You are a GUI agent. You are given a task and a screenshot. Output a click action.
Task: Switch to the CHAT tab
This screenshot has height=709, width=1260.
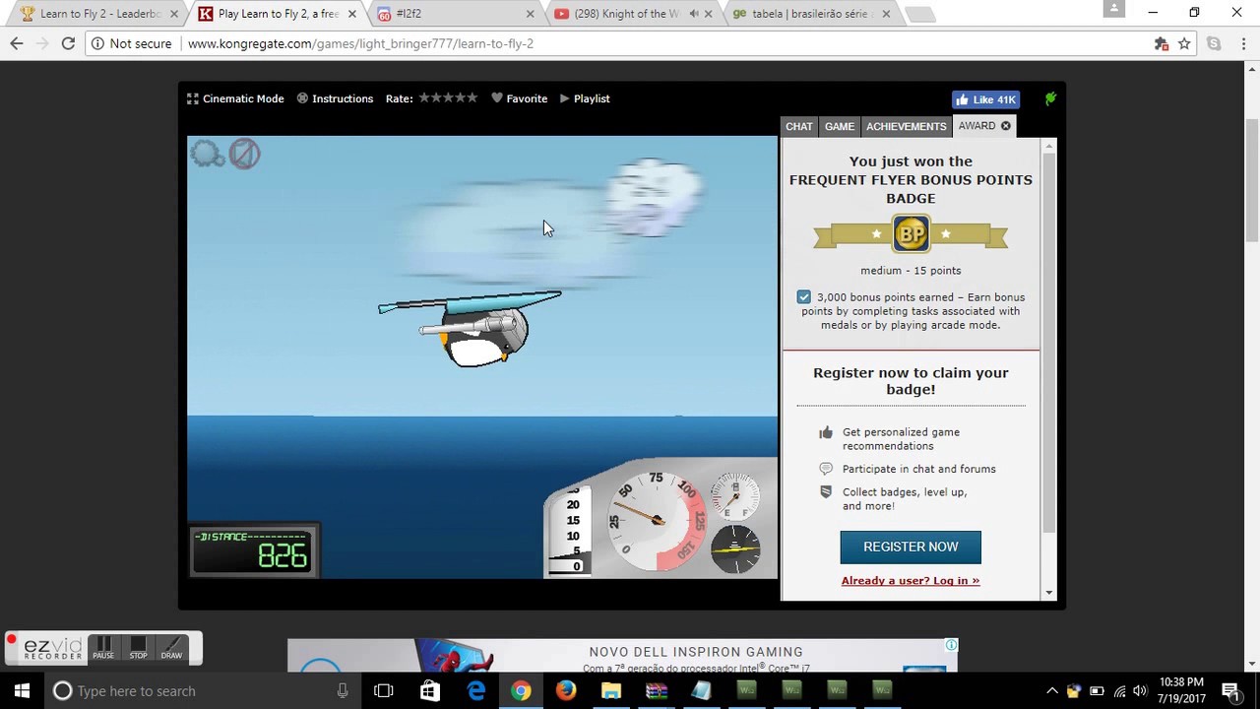[799, 126]
